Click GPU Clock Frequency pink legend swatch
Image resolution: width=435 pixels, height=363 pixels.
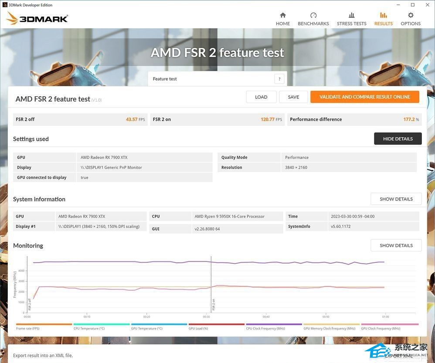[x=390, y=324]
